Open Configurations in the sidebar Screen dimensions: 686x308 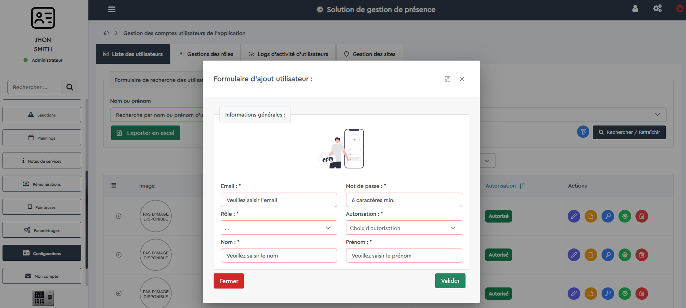pyautogui.click(x=42, y=253)
